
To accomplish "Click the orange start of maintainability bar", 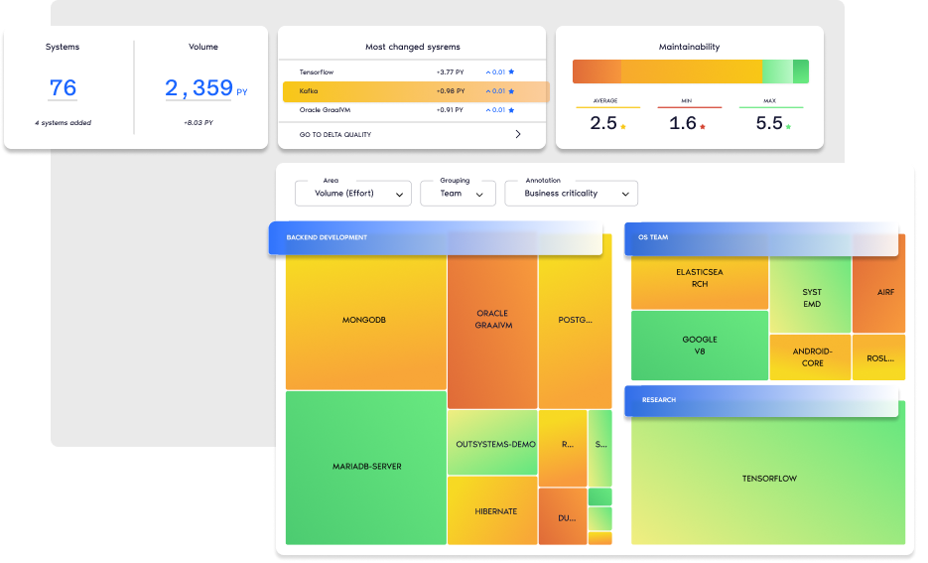I will coord(597,71).
